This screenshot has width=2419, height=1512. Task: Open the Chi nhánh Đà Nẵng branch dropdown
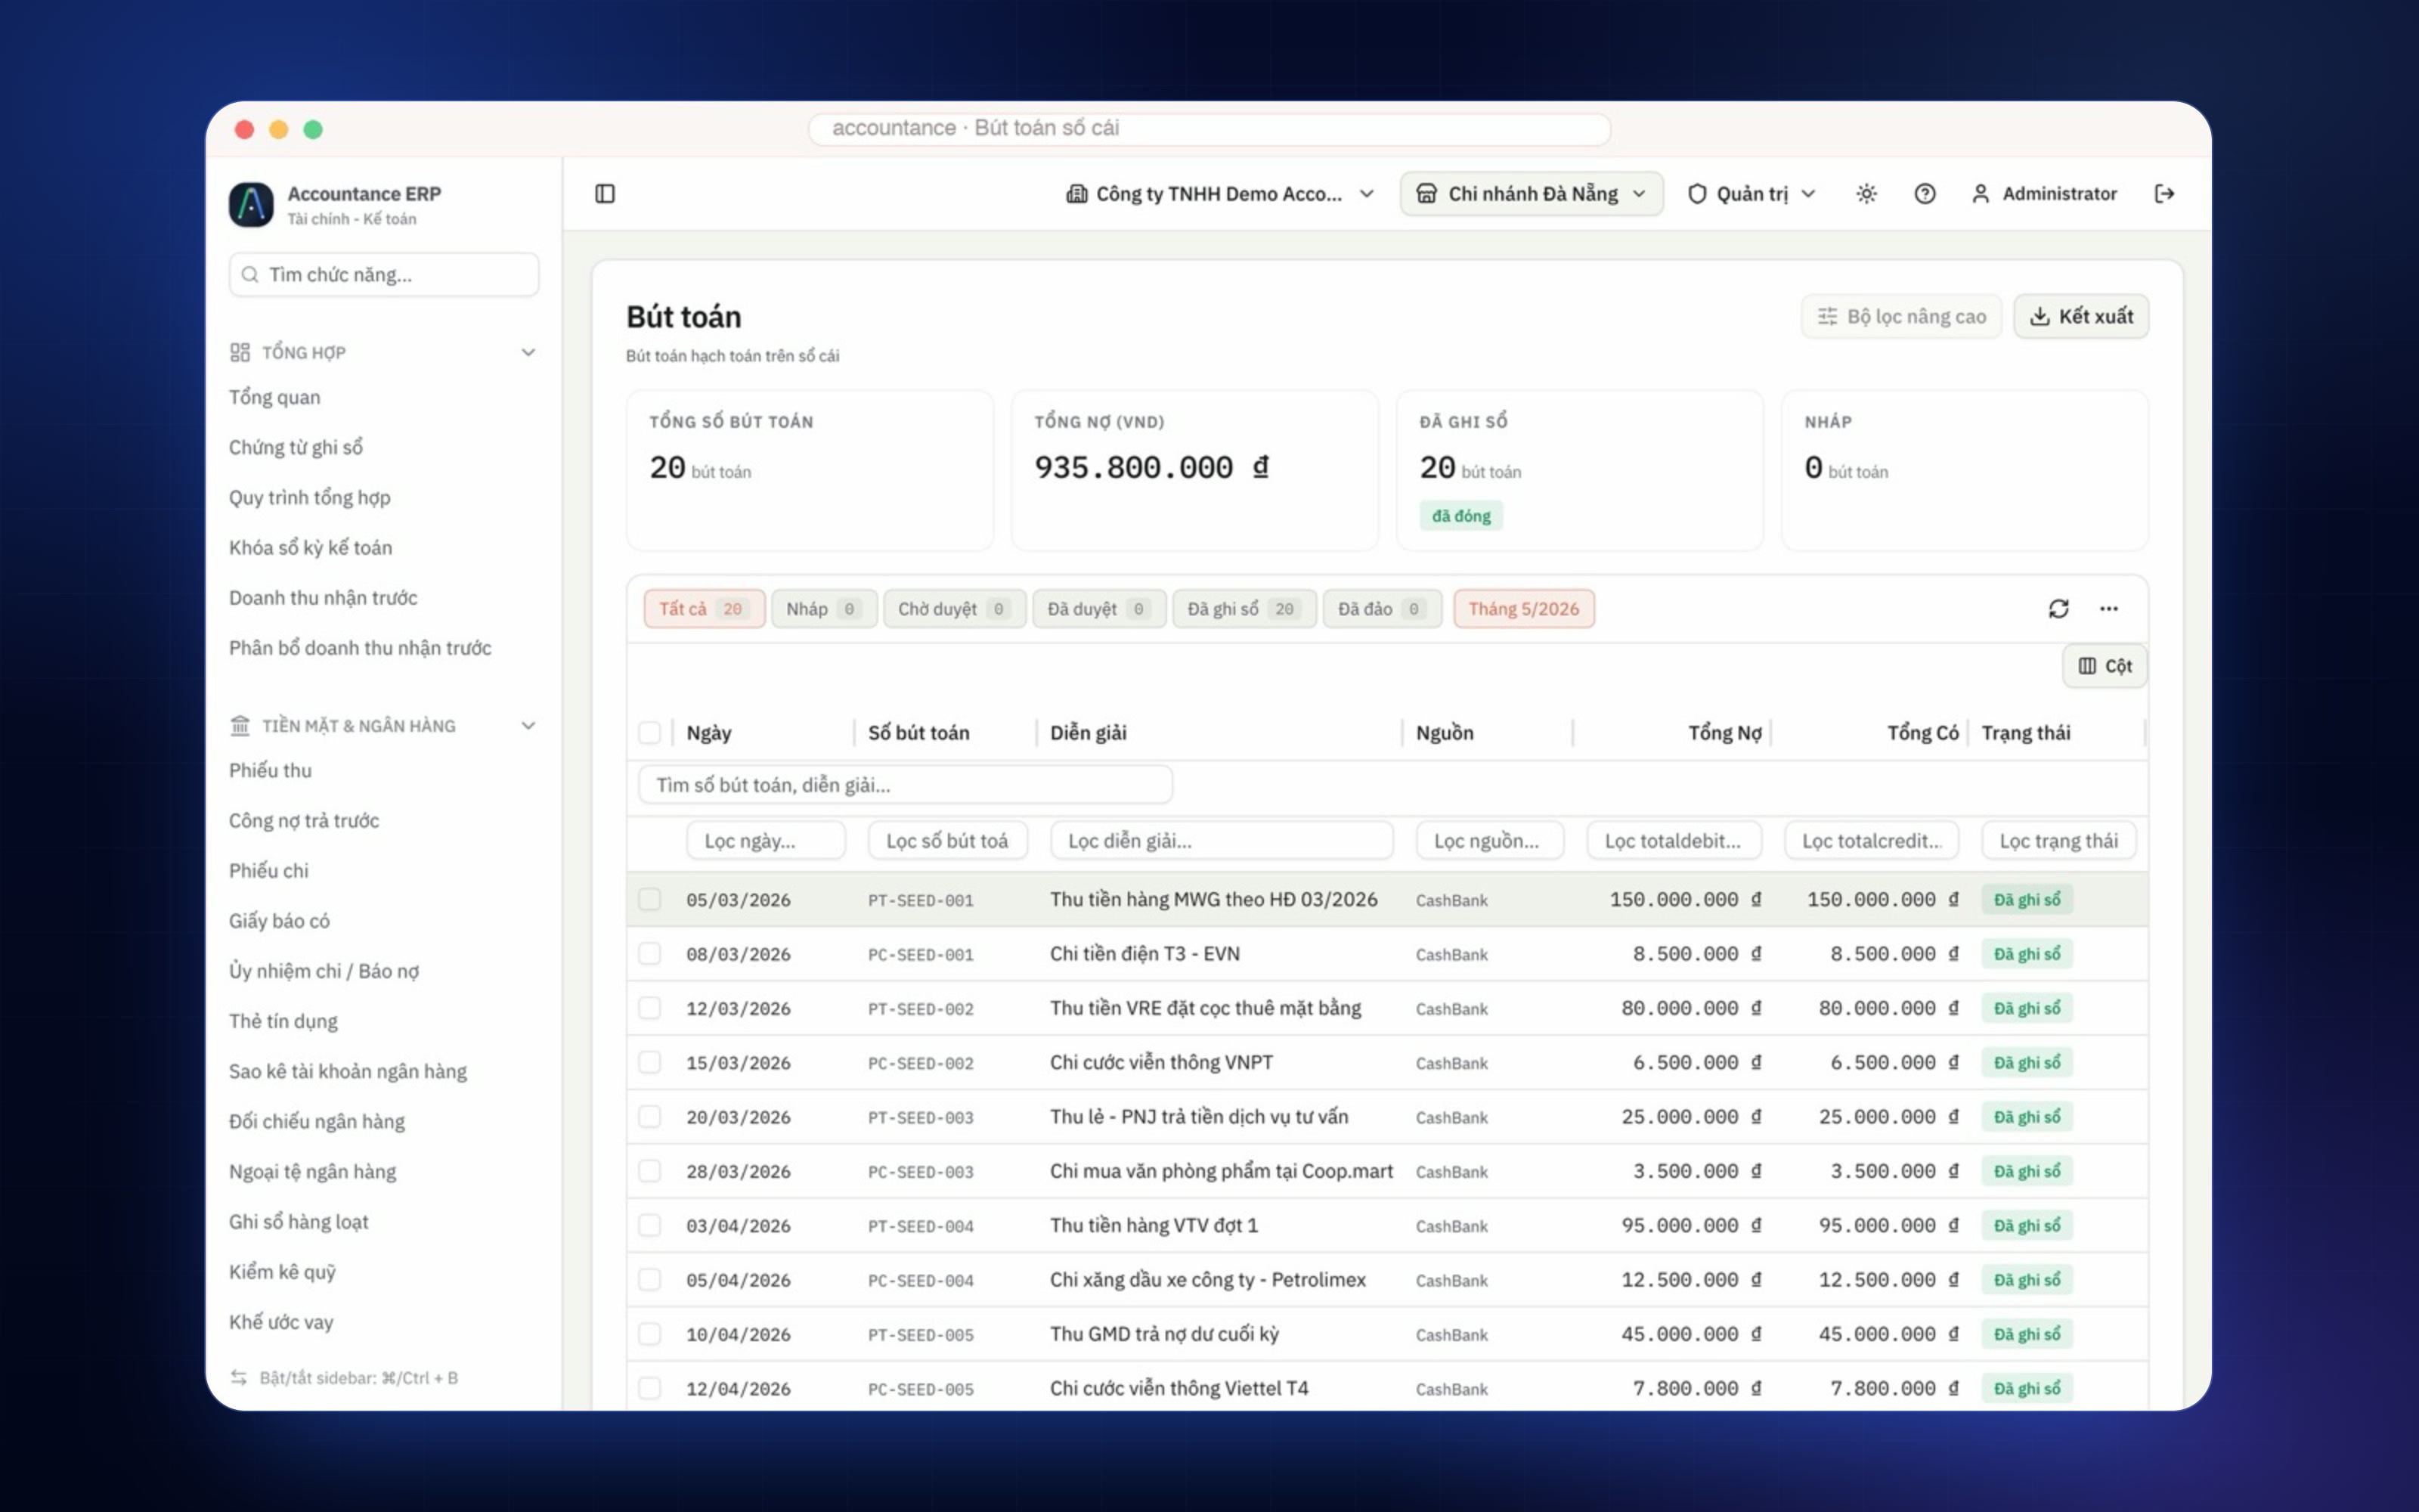(1532, 193)
